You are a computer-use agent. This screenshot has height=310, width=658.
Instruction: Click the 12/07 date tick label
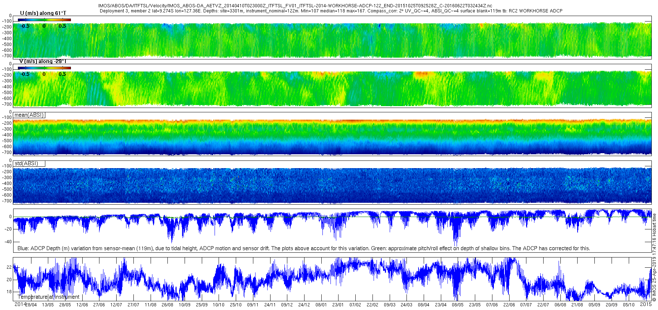(x=116, y=305)
